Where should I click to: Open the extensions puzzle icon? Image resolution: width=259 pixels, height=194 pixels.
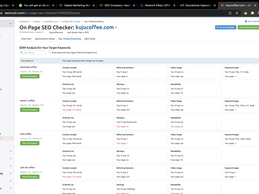[x=252, y=13]
